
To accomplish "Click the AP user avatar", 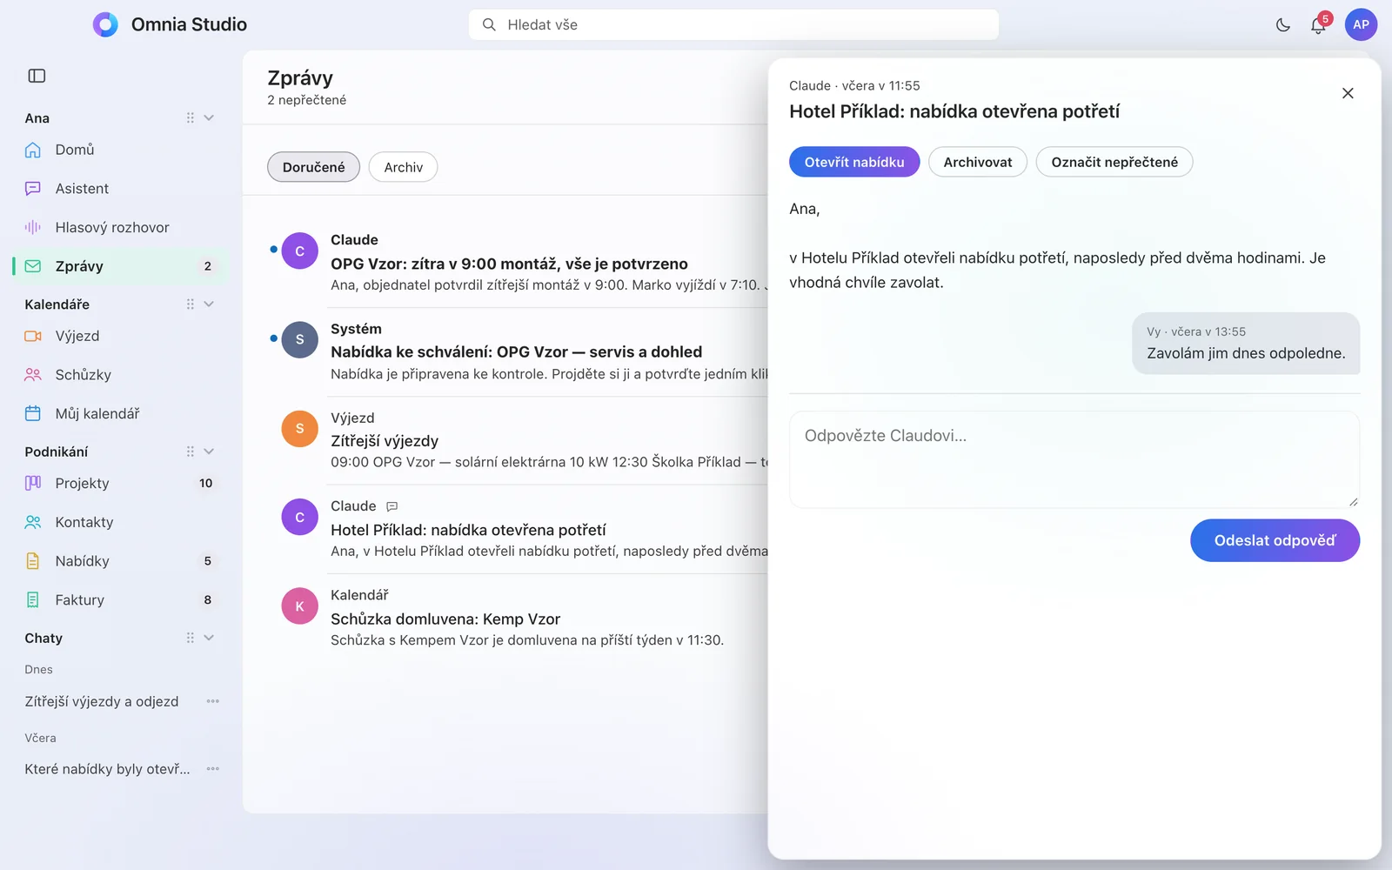I will [x=1361, y=24].
